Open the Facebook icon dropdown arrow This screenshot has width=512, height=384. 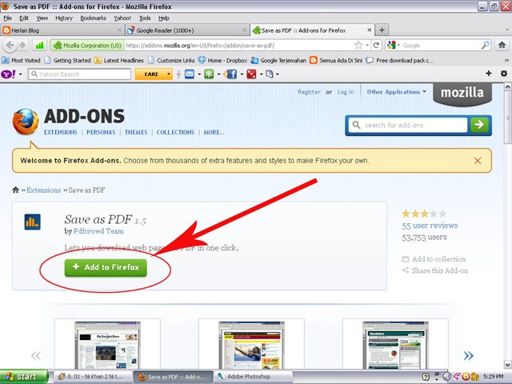point(242,74)
